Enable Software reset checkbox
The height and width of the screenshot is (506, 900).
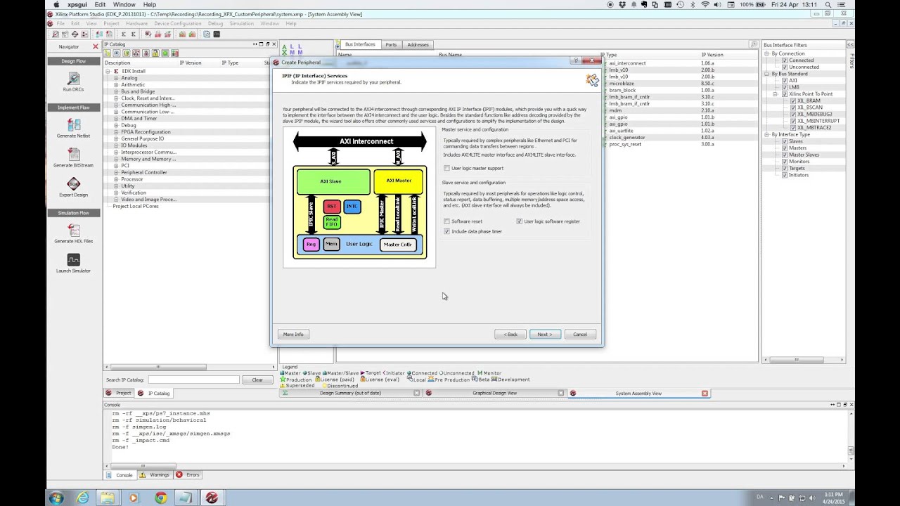pyautogui.click(x=446, y=221)
